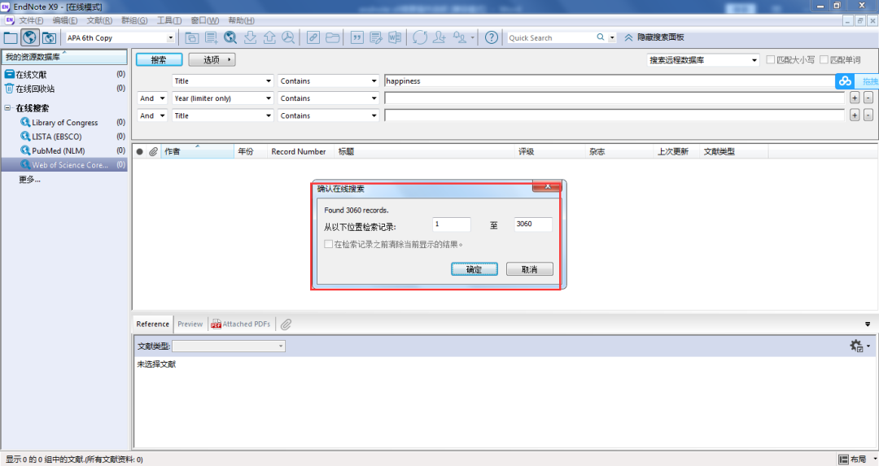Image resolution: width=879 pixels, height=466 pixels.
Task: Click blue cloud upload icon
Action: [x=845, y=81]
